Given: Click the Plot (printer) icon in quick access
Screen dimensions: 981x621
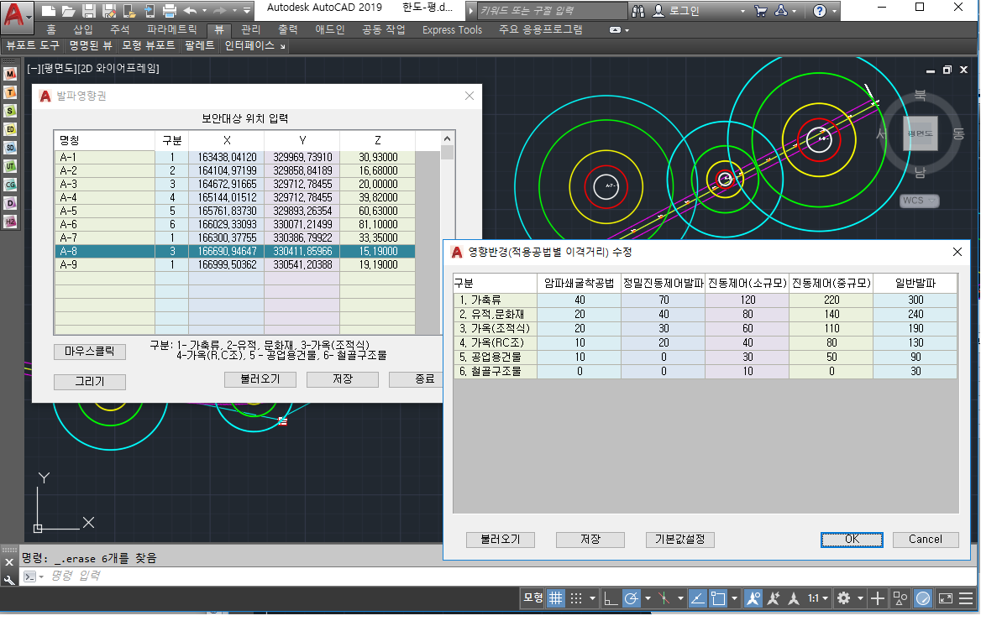Looking at the screenshot, I should pos(169,11).
